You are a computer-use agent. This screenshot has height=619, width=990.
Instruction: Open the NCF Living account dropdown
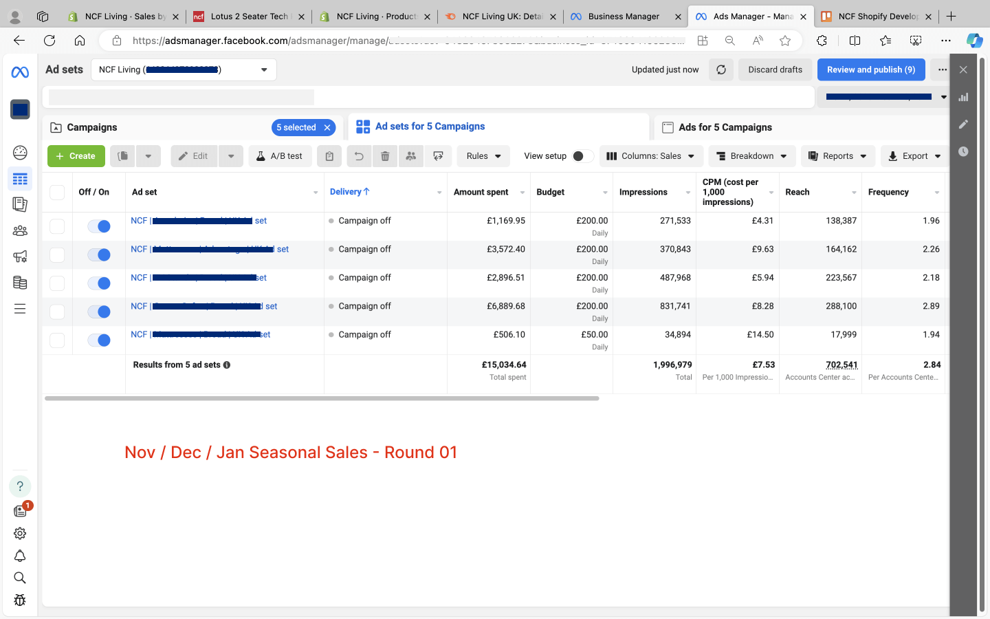(184, 69)
